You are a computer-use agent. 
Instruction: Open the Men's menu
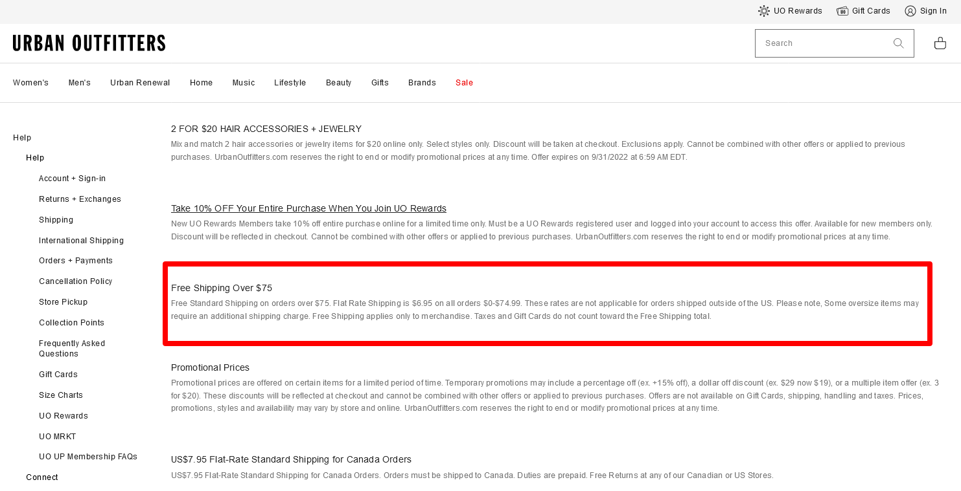pos(79,83)
